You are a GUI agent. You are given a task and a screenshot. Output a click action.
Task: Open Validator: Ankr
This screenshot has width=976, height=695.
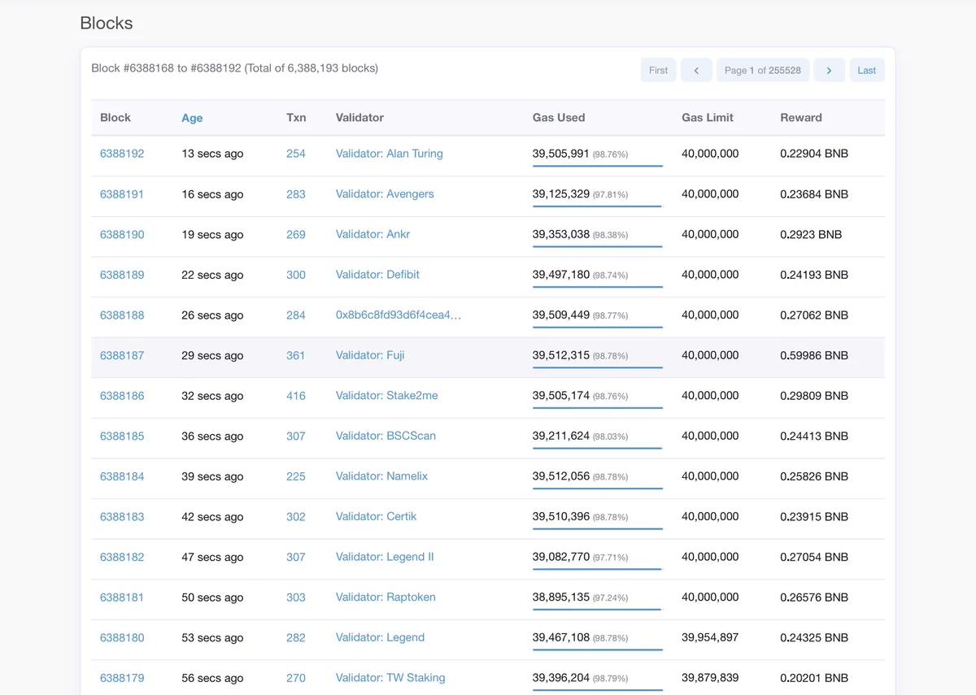(373, 234)
